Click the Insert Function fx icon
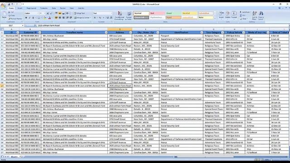 tap(35, 25)
